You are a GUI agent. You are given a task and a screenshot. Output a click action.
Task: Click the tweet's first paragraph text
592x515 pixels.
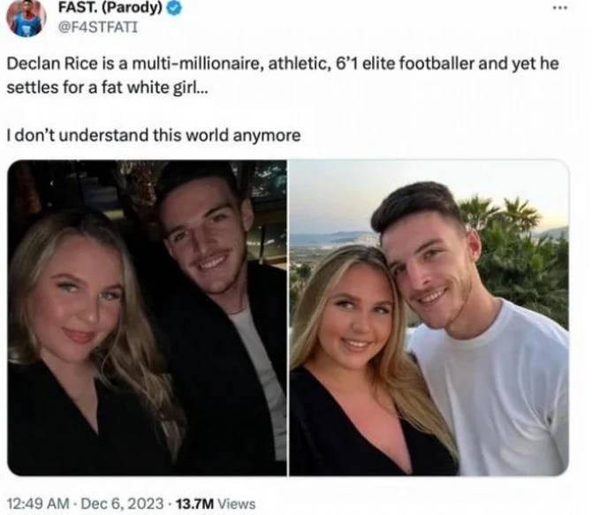click(283, 78)
